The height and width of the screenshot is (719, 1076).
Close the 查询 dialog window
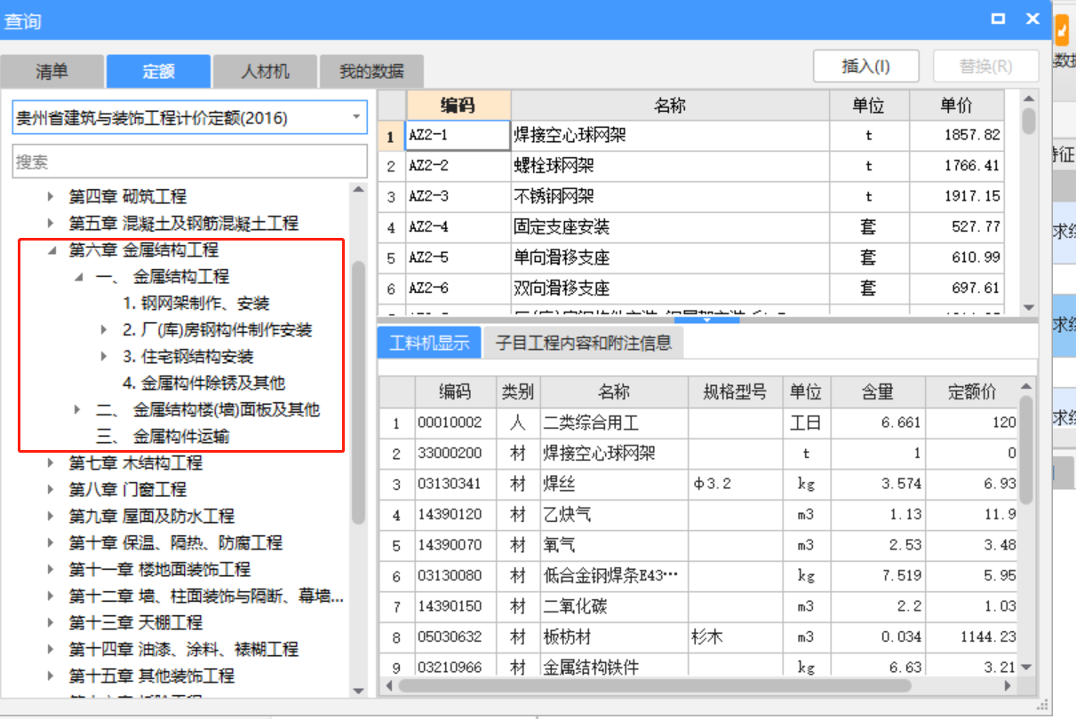[x=1032, y=19]
